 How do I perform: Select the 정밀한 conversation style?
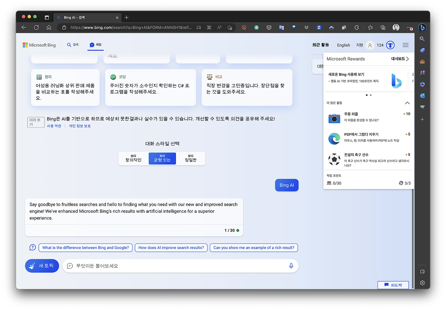click(x=191, y=158)
